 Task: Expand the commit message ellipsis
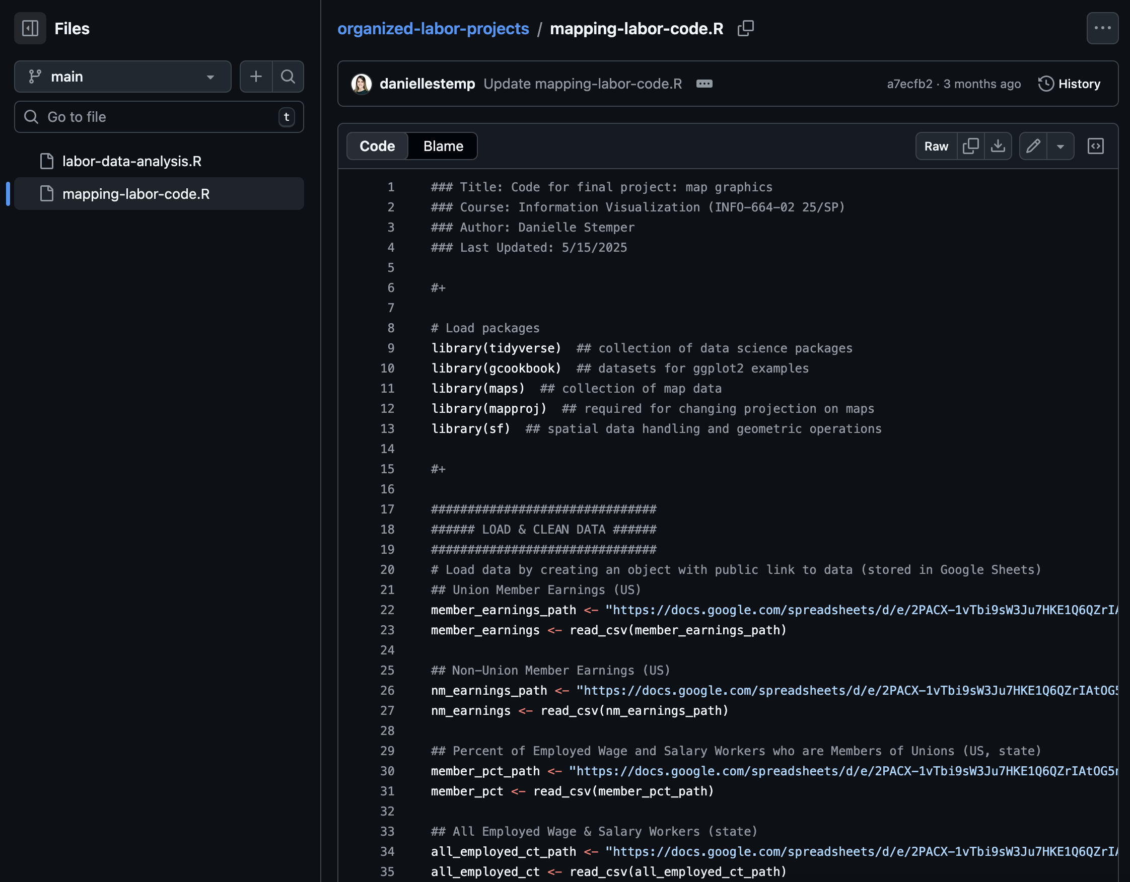point(703,84)
